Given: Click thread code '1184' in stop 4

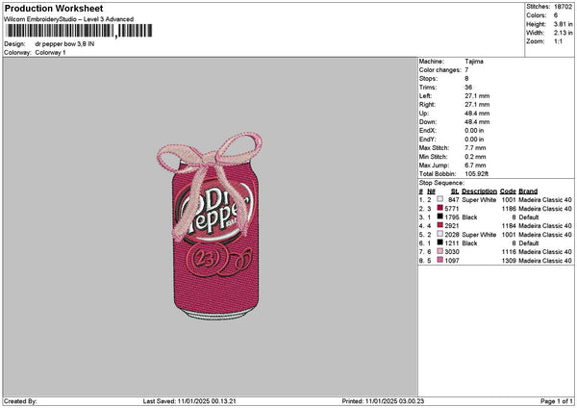Looking at the screenshot, I should pos(509,226).
